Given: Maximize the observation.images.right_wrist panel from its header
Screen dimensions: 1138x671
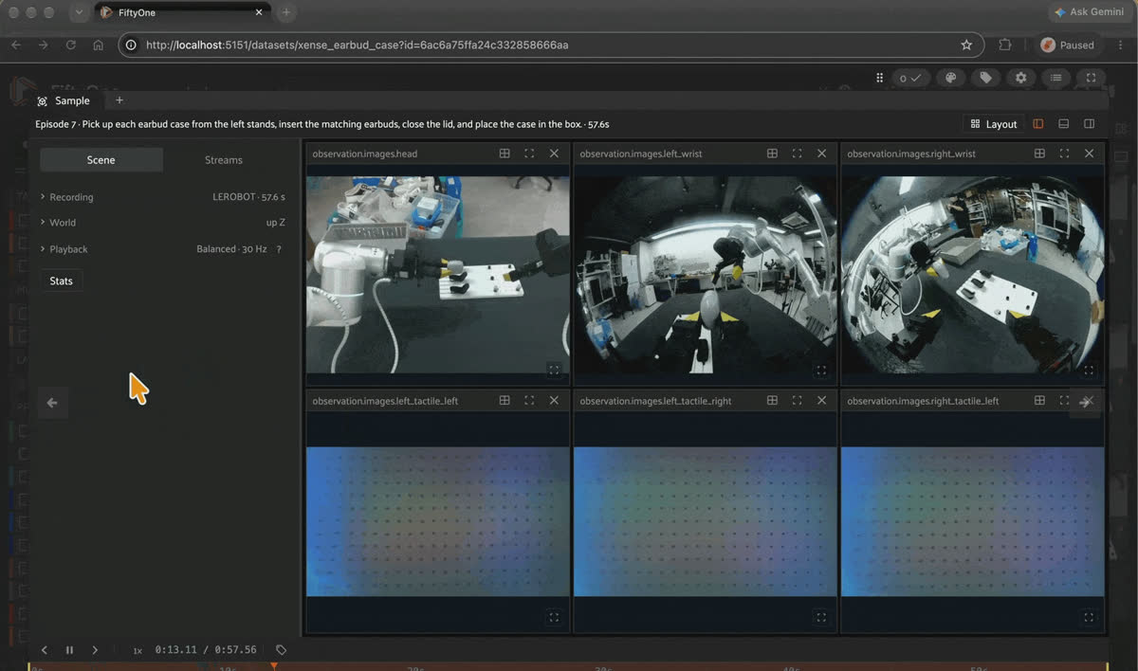Looking at the screenshot, I should (x=1064, y=154).
